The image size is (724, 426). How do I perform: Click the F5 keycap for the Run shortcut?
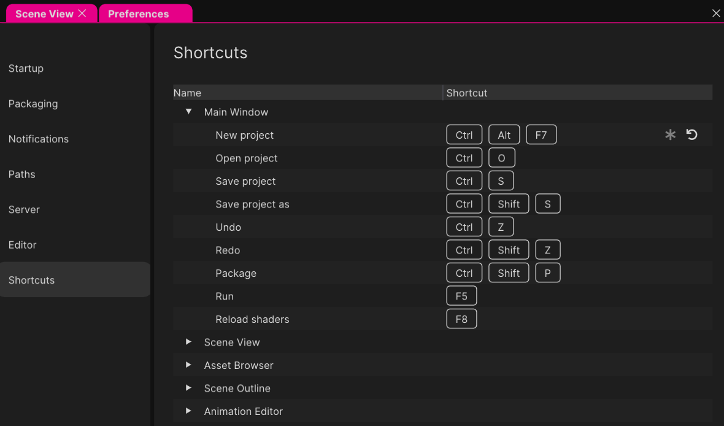(461, 295)
